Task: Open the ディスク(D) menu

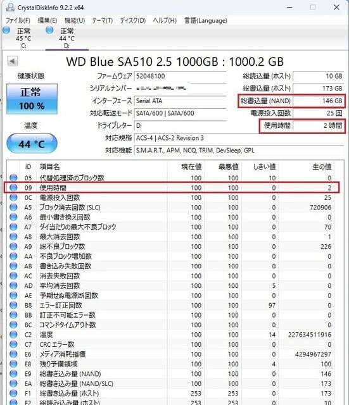Action: [133, 20]
